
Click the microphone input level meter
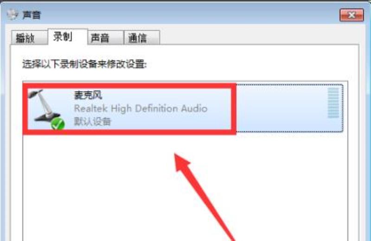pyautogui.click(x=333, y=103)
